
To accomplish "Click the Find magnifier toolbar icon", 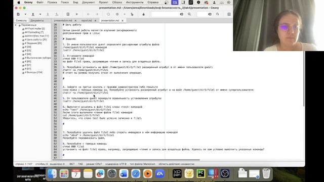I will (189, 14).
